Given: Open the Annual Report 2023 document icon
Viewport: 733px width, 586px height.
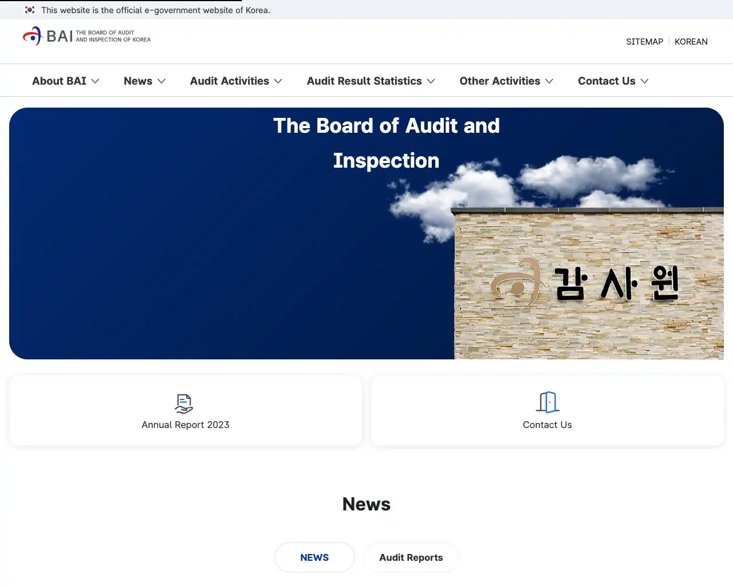Looking at the screenshot, I should click(x=184, y=404).
